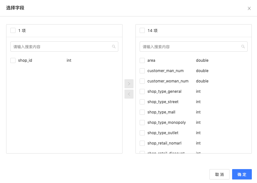Check the shop_type_outlet checkbox
The height and width of the screenshot is (183, 257).
click(142, 133)
